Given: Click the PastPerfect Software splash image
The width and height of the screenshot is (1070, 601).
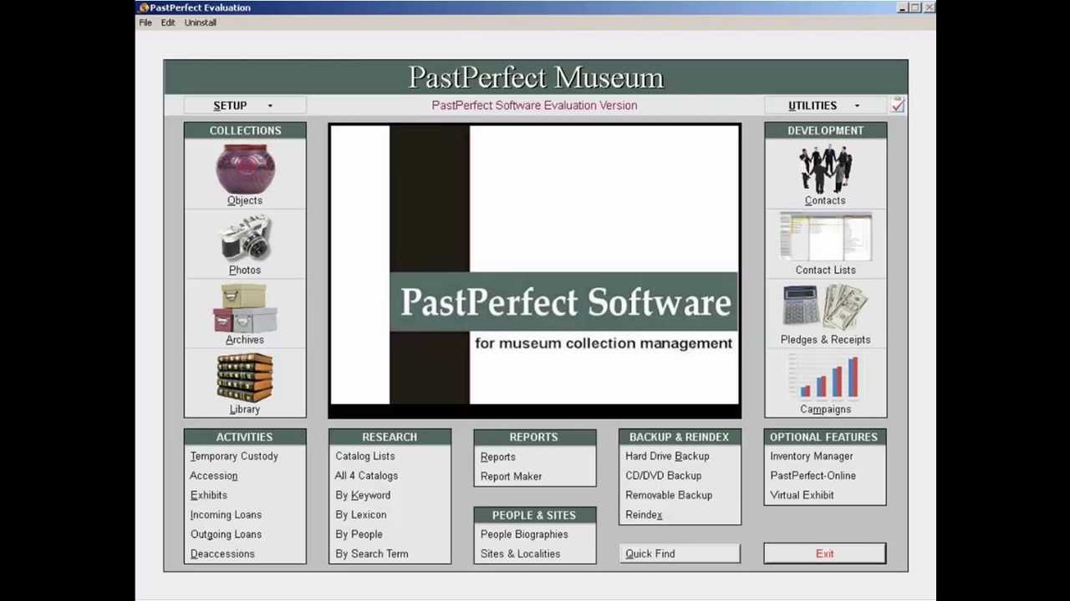Looking at the screenshot, I should pyautogui.click(x=534, y=270).
